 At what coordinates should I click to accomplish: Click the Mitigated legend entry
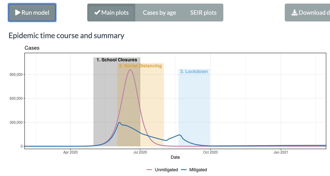[194, 170]
